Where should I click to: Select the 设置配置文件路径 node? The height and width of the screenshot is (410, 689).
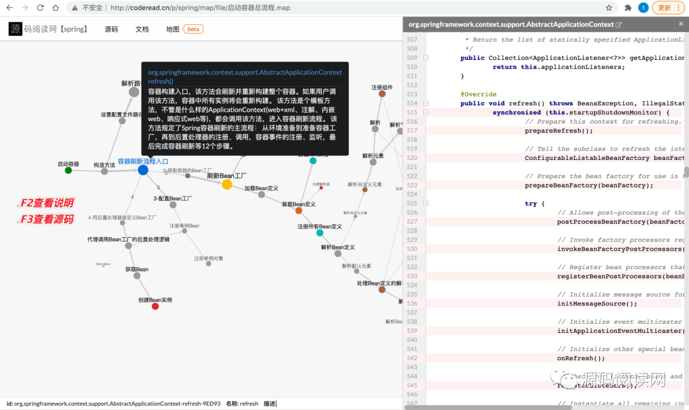click(x=122, y=121)
